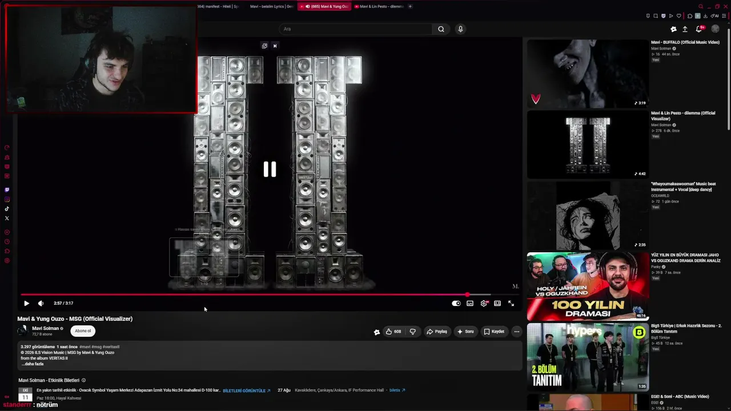
Task: Click the Soru ask button
Action: click(x=465, y=332)
